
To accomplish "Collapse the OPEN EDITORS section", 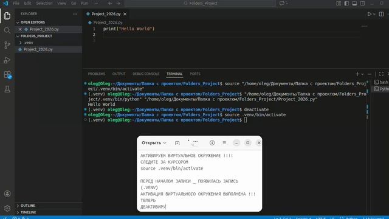I will 33,23.
